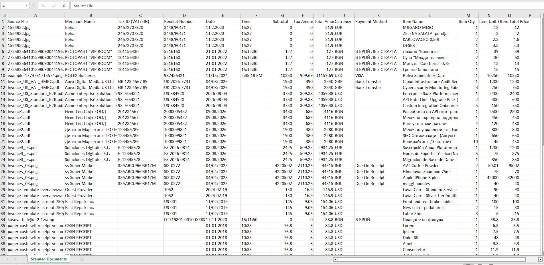This screenshot has height=265, width=544.
Task: Click the previous sheet navigation arrow
Action: pos(7,259)
